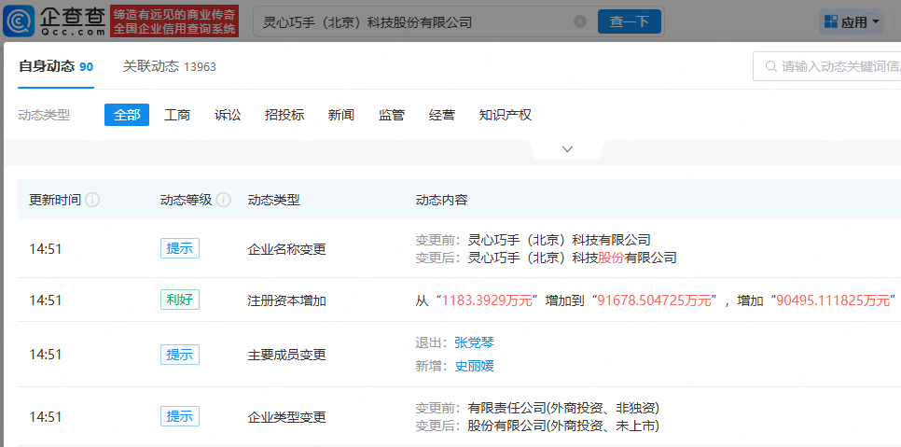Screen dimensions: 901x447
Task: Click the company name search field
Action: pos(410,21)
